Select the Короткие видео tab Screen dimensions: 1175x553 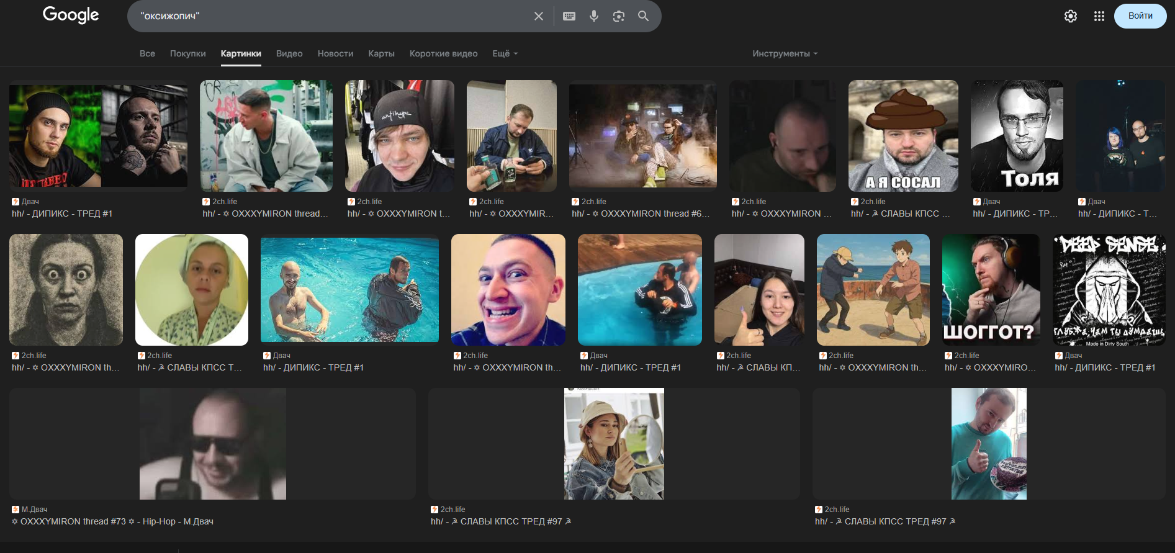point(443,53)
